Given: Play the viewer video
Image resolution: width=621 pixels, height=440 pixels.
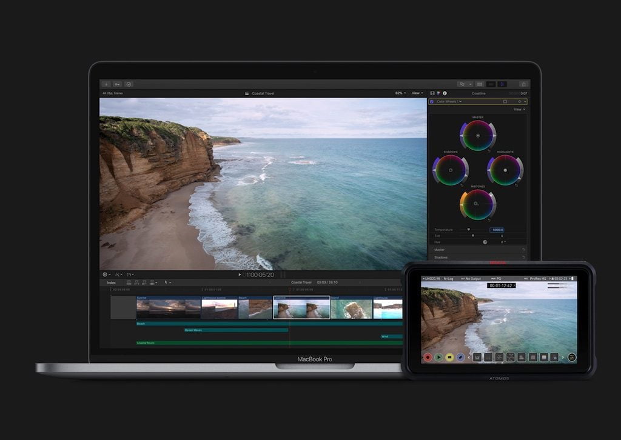Looking at the screenshot, I should (240, 275).
